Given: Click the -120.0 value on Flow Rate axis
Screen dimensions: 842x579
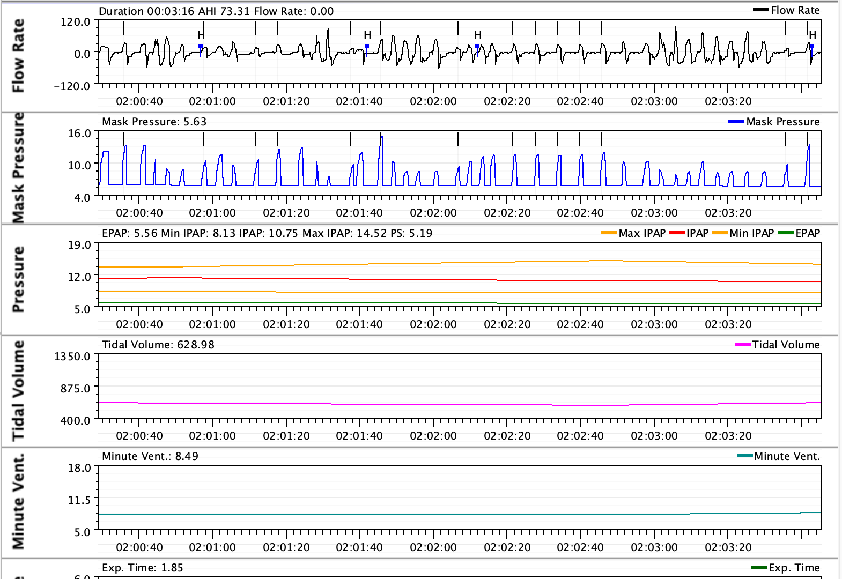Looking at the screenshot, I should click(72, 86).
